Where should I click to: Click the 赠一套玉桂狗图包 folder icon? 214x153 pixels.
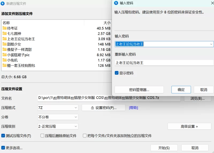pos(5,66)
